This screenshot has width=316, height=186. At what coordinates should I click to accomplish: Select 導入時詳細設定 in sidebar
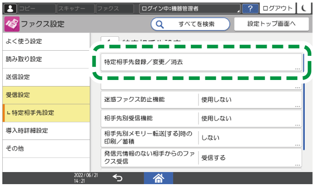click(x=46, y=131)
